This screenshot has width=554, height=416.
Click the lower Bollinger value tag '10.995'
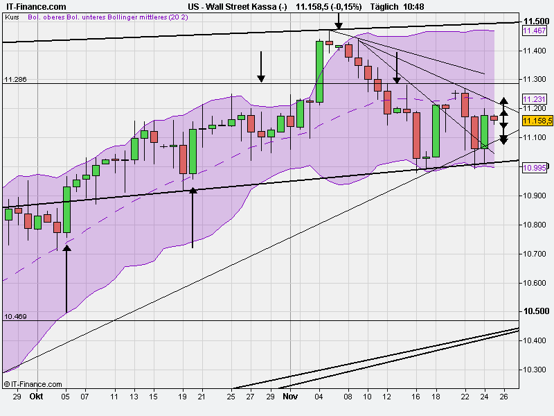[534, 168]
